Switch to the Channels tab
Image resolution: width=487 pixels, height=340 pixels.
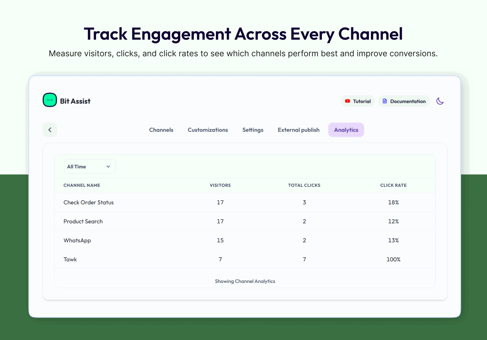tap(161, 130)
